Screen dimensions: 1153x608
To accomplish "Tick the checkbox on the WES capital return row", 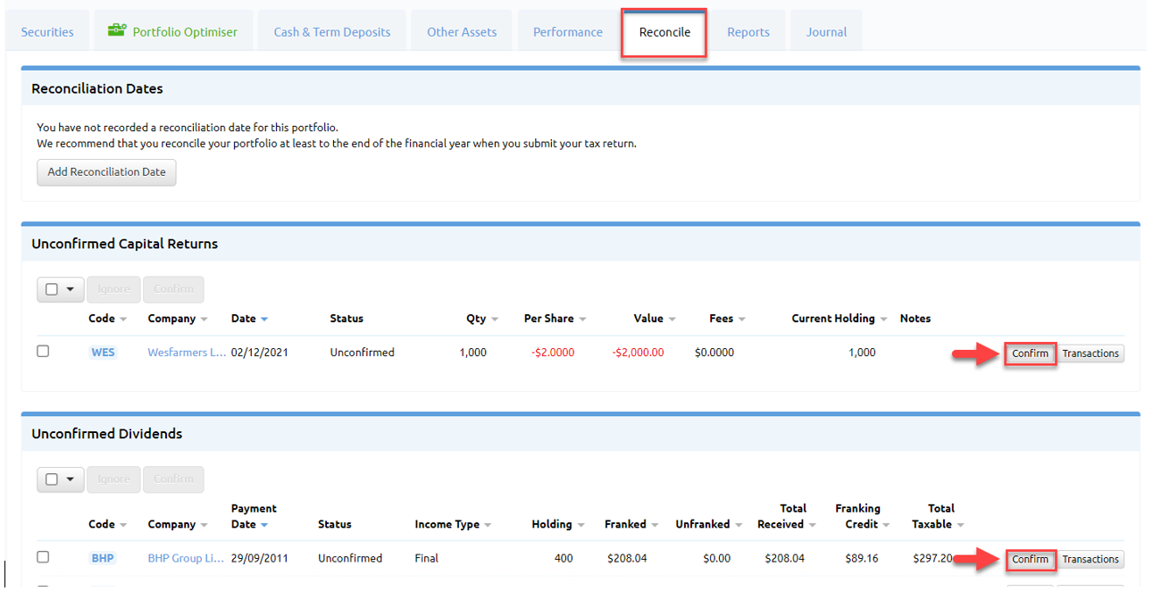I will [42, 351].
